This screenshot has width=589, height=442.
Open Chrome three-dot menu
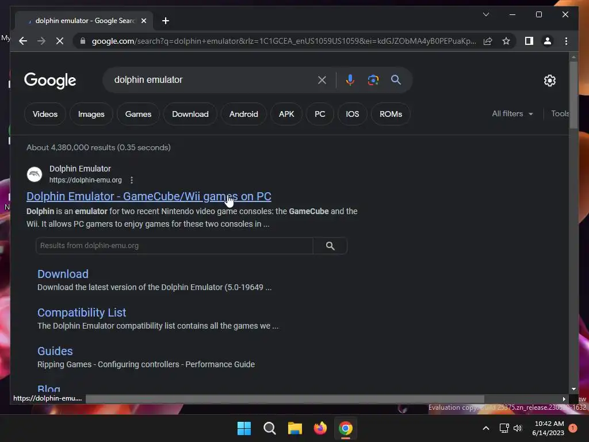(566, 41)
